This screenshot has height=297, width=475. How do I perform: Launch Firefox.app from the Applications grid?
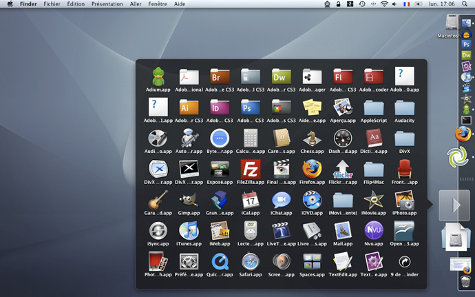pos(312,169)
